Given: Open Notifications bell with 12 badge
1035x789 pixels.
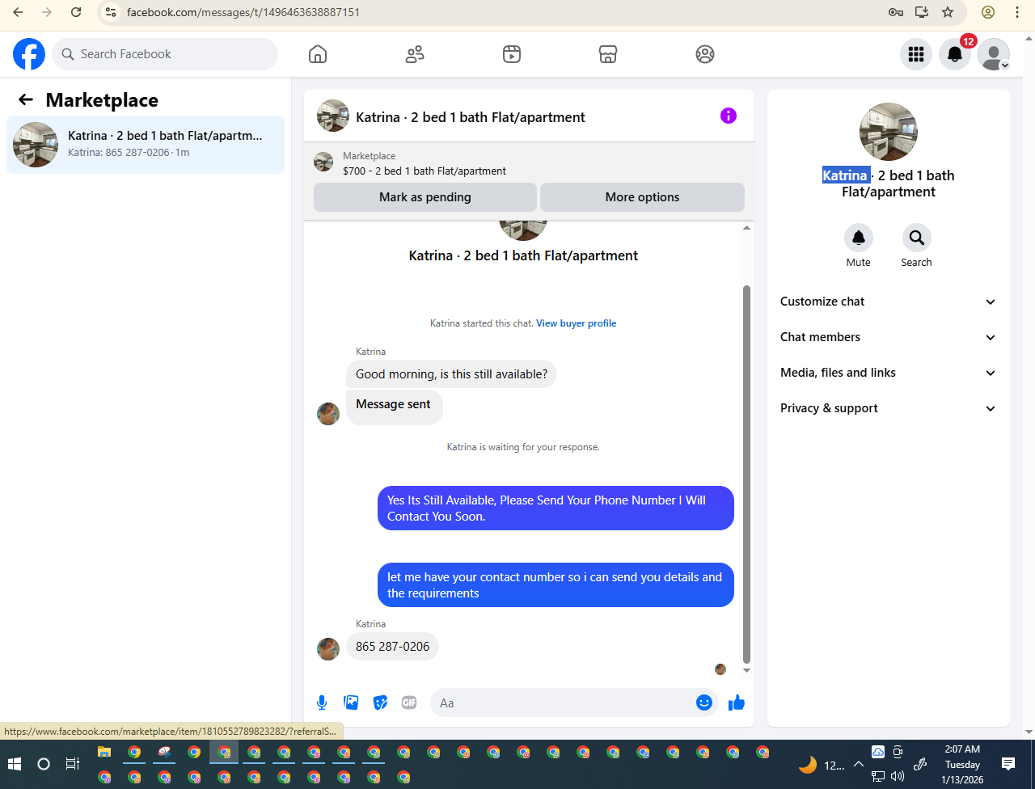Looking at the screenshot, I should pyautogui.click(x=955, y=54).
